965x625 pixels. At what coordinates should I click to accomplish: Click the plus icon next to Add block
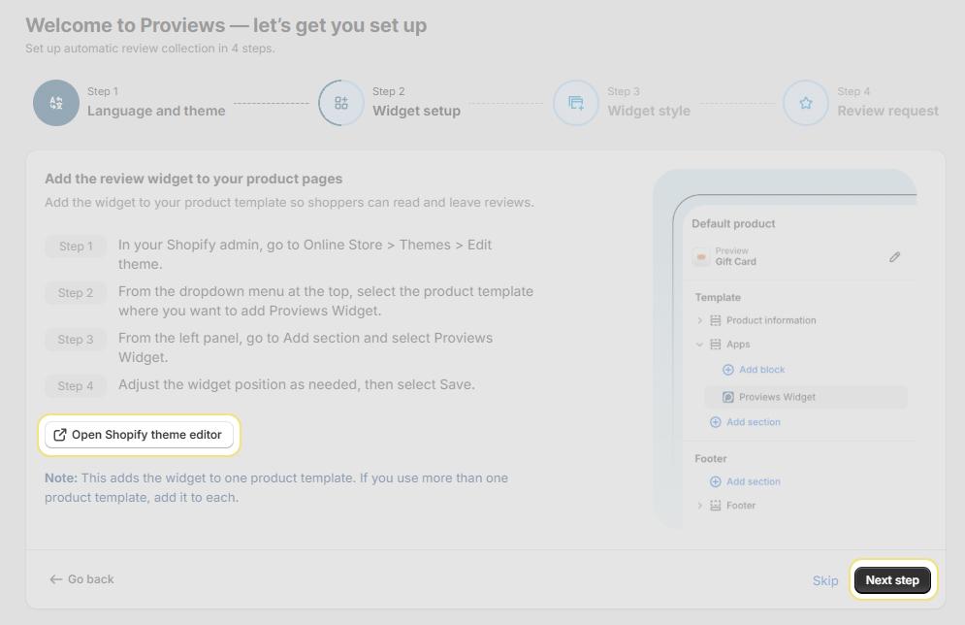(728, 370)
